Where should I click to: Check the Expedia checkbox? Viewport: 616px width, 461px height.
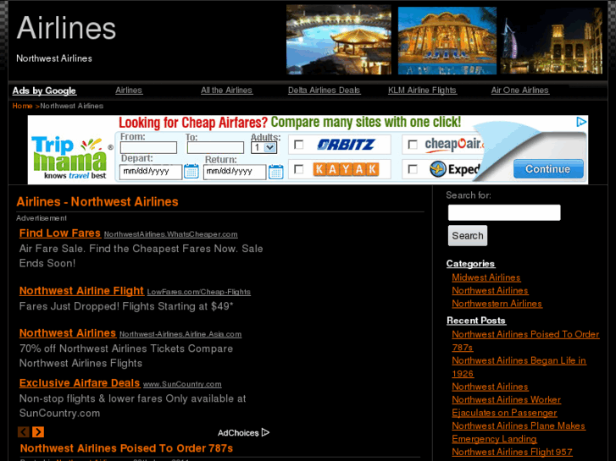point(413,169)
